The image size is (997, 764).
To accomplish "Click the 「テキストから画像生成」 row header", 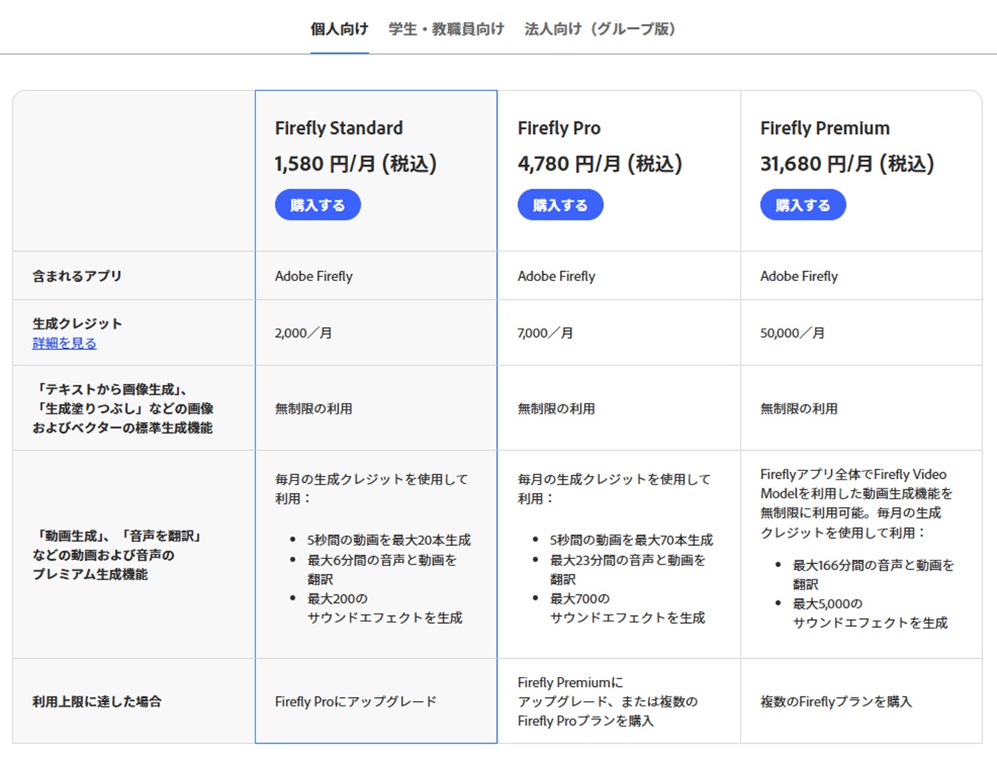I will 123,408.
